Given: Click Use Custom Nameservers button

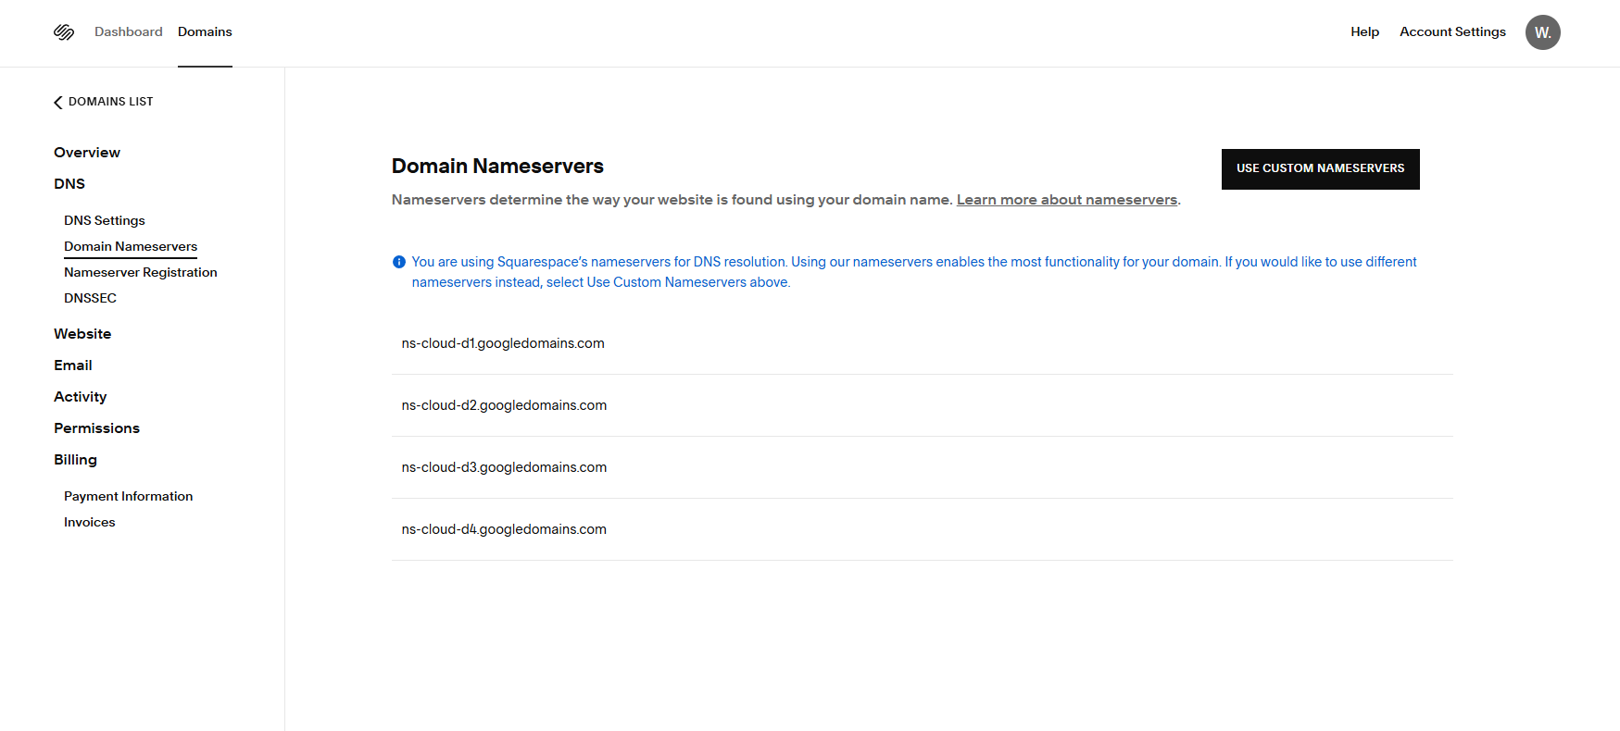Looking at the screenshot, I should 1320,169.
